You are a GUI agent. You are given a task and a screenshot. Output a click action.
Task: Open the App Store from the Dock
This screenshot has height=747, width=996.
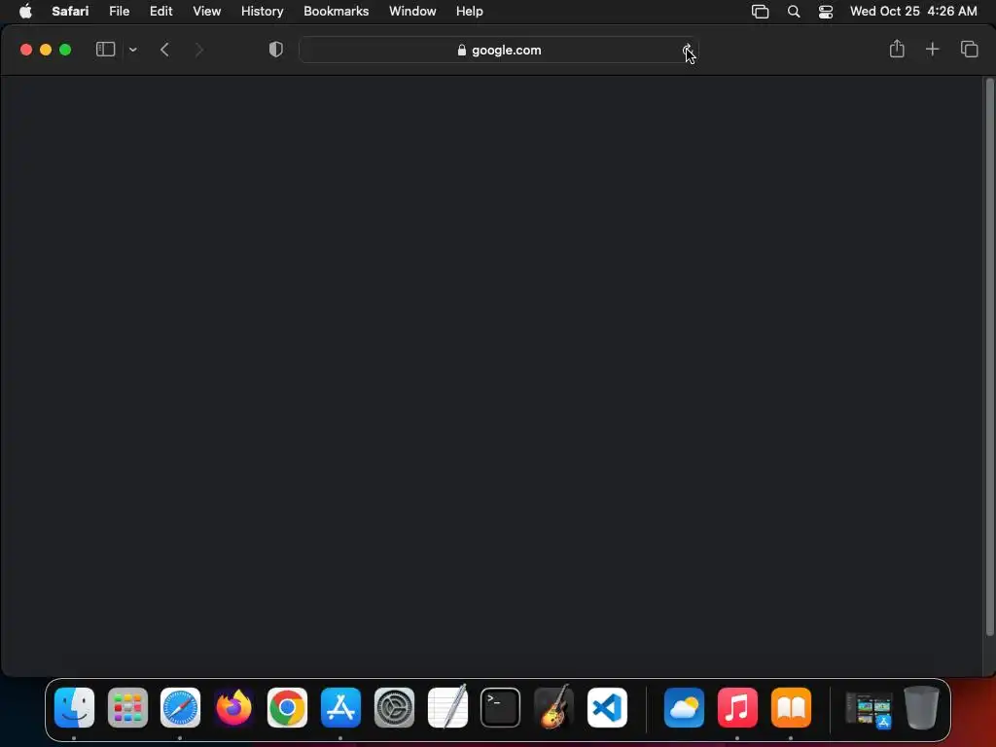[x=340, y=708]
